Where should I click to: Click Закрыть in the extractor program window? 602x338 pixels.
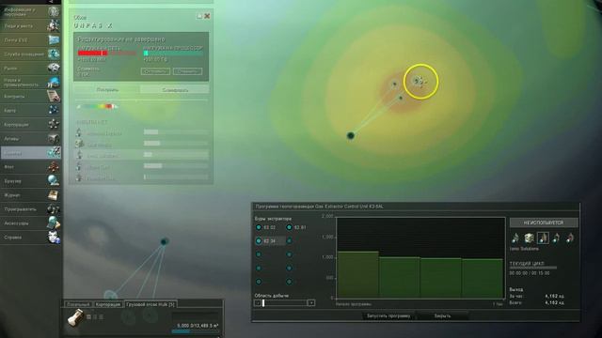(442, 316)
